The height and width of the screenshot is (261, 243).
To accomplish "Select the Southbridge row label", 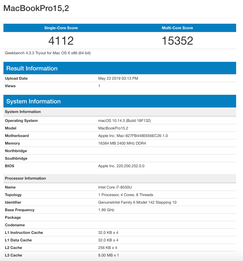I will pyautogui.click(x=16, y=158).
